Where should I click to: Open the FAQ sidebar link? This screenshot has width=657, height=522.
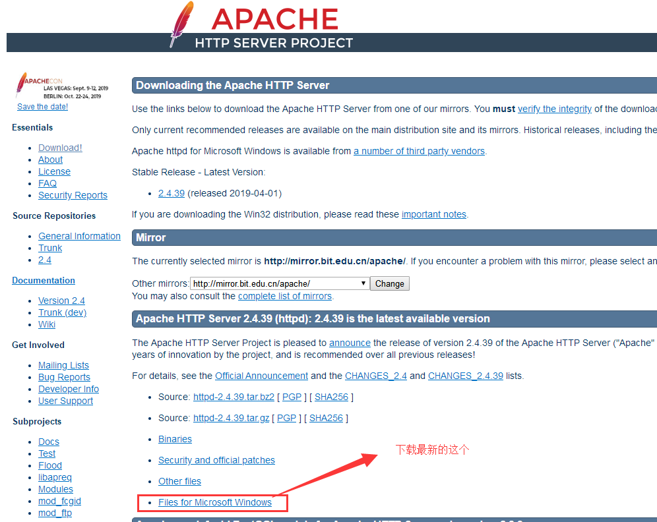[x=47, y=183]
